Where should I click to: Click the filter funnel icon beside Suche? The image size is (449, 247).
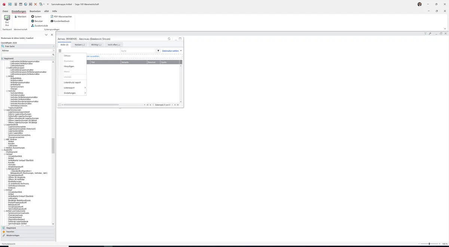click(x=158, y=51)
